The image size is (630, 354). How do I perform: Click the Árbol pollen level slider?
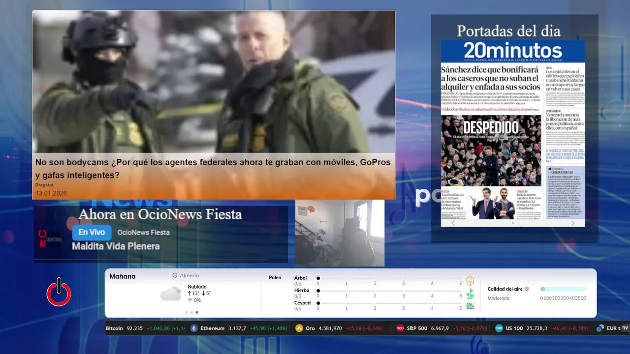click(389, 278)
